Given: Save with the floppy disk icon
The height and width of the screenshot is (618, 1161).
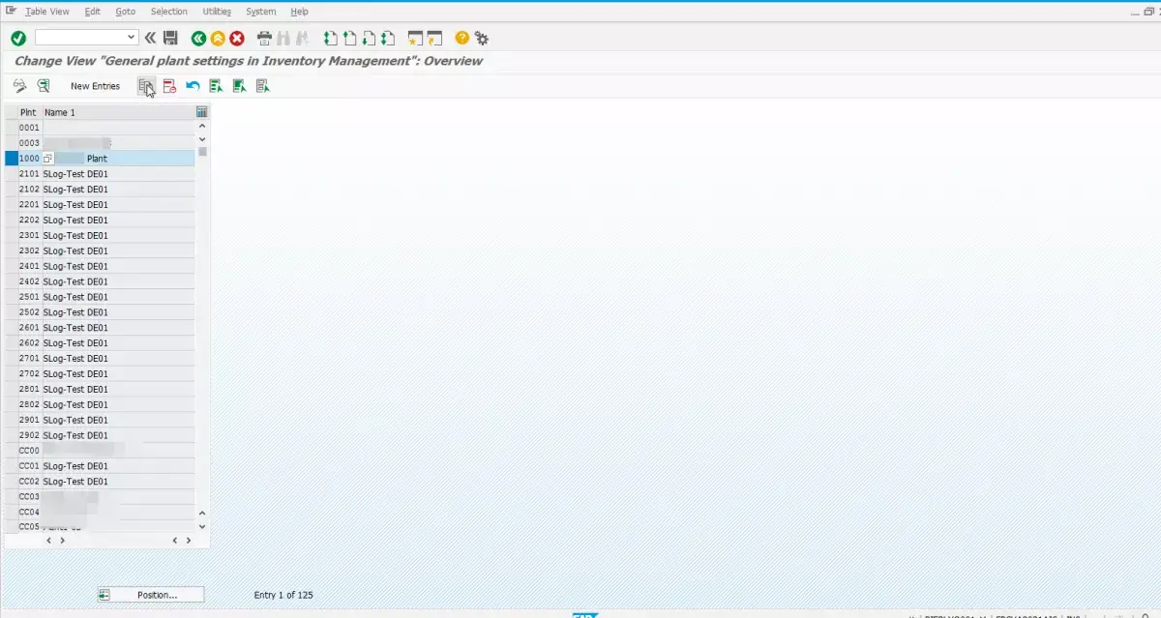Looking at the screenshot, I should (x=170, y=38).
